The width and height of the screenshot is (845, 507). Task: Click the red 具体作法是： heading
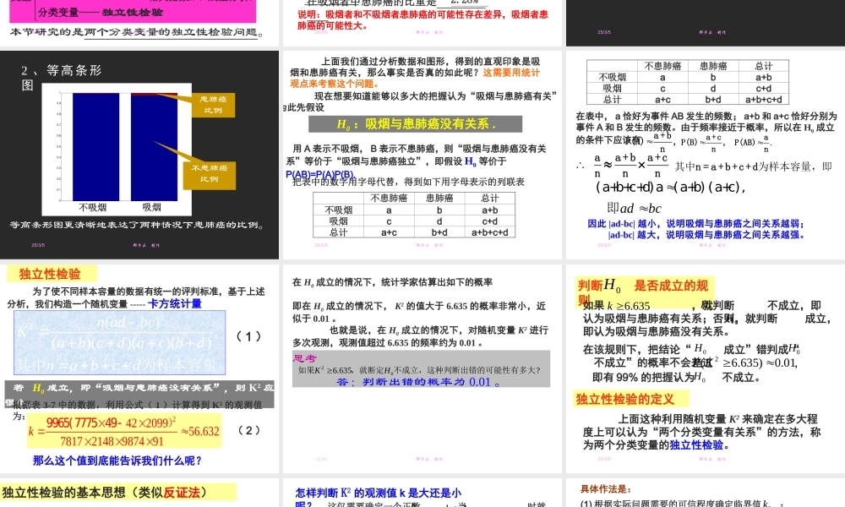[605, 489]
